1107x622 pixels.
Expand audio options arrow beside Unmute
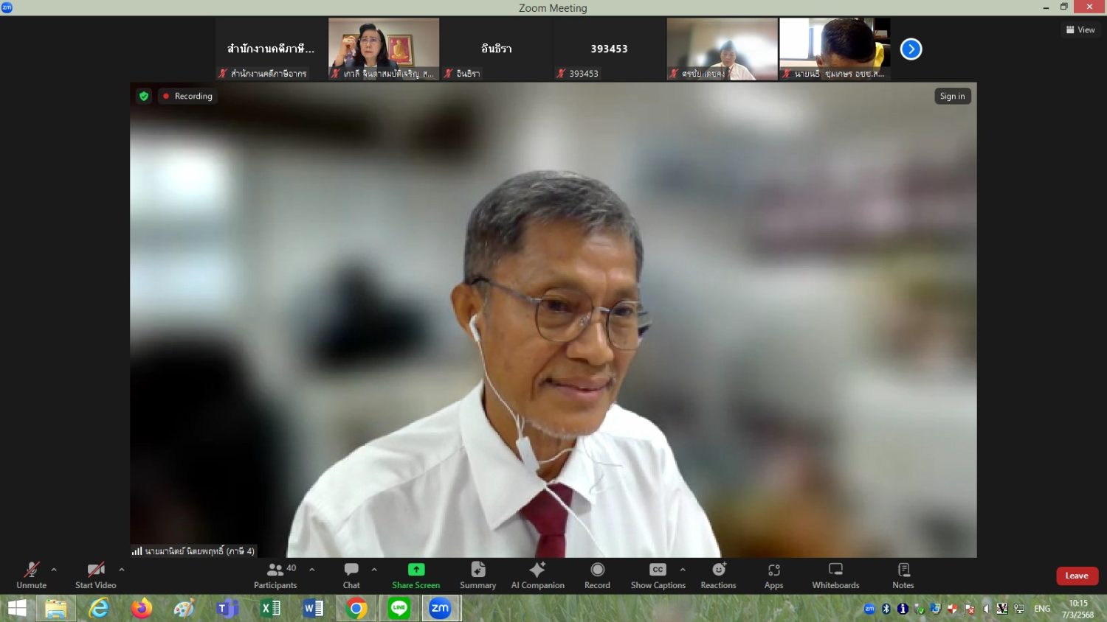(x=54, y=570)
